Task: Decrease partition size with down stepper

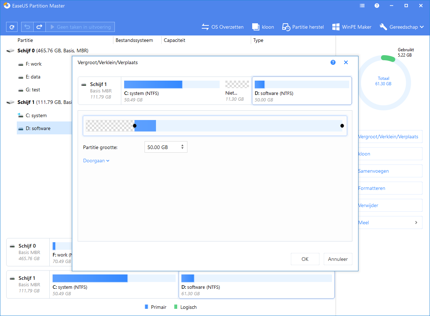Action: [x=182, y=149]
